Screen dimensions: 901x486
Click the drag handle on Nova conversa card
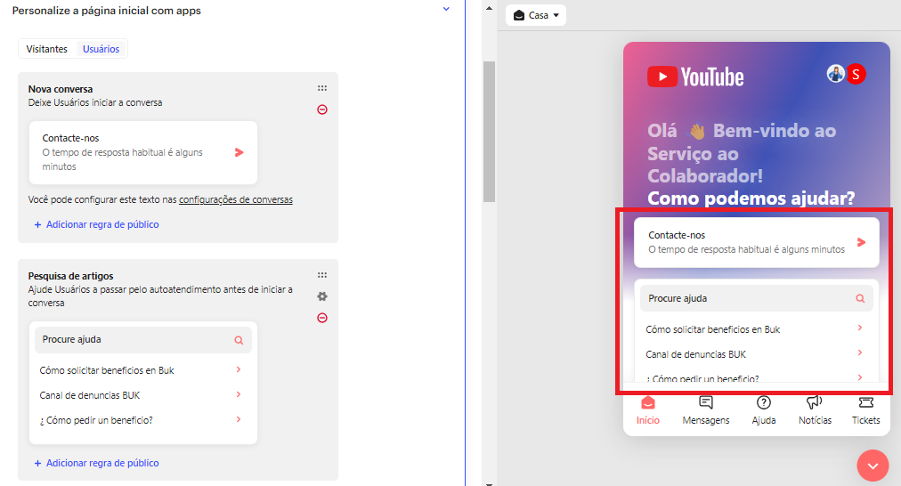pyautogui.click(x=322, y=89)
